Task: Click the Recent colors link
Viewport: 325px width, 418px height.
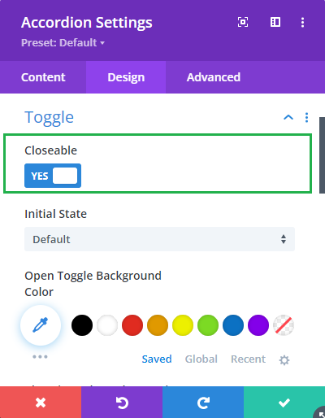Action: click(x=248, y=359)
